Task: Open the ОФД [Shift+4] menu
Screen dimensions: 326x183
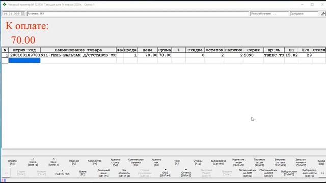Action: (x=165, y=173)
